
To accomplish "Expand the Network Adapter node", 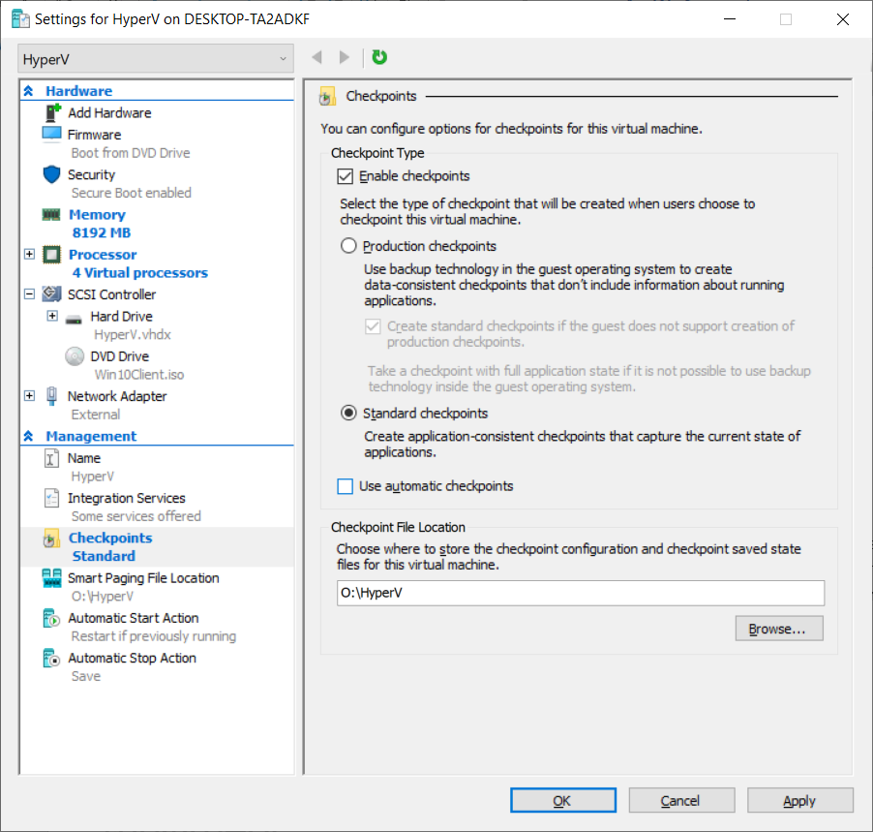I will (29, 396).
